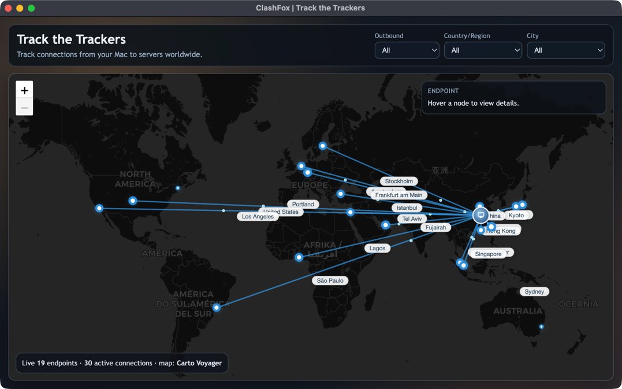The height and width of the screenshot is (389, 622).
Task: Select the Sydney endpoint node marker
Action: [541, 327]
